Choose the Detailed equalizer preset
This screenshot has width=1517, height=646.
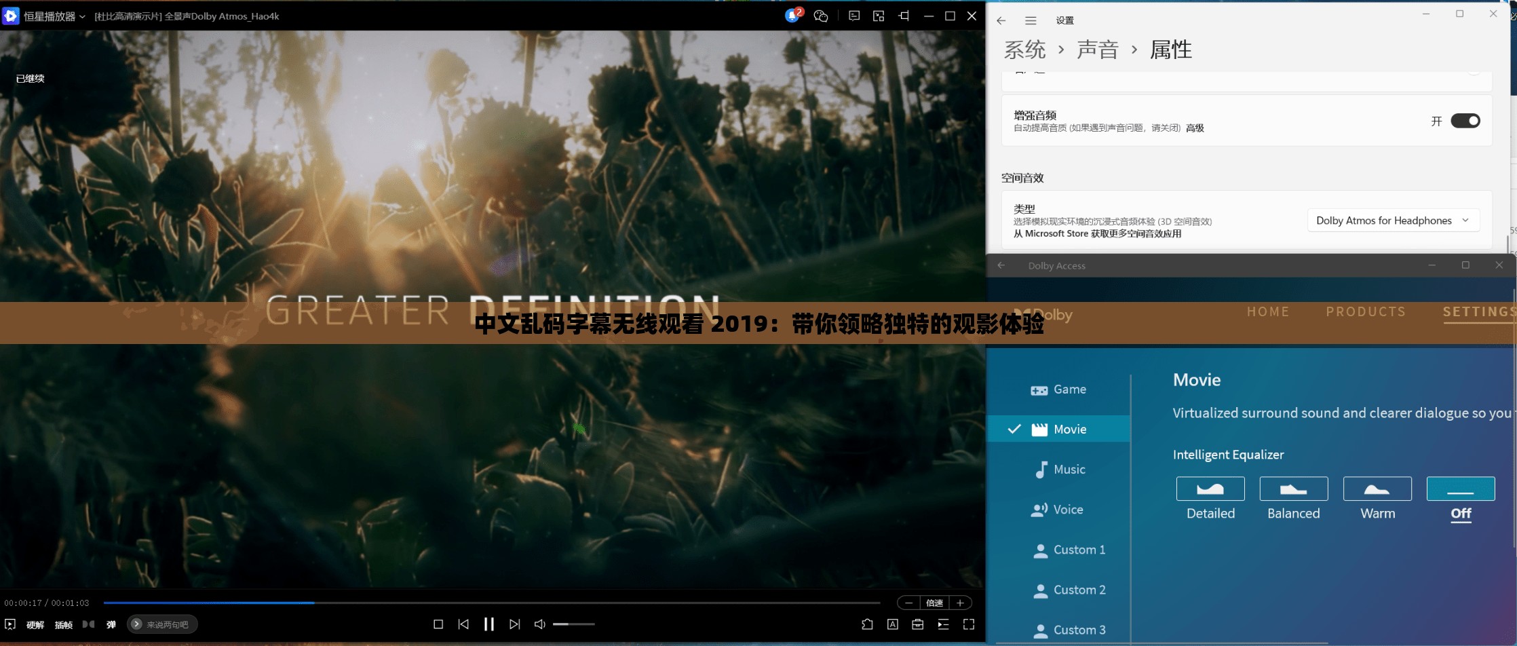1210,489
